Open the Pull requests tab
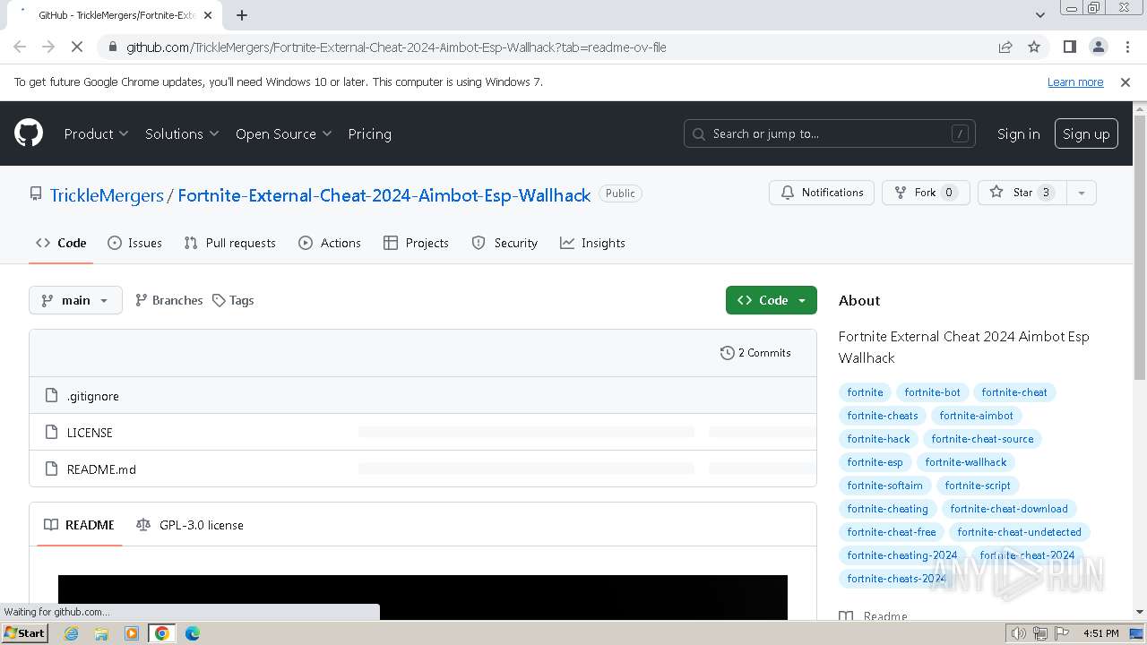This screenshot has width=1147, height=645. tap(229, 243)
